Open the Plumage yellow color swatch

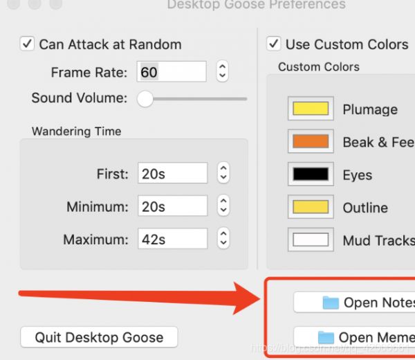(x=311, y=109)
